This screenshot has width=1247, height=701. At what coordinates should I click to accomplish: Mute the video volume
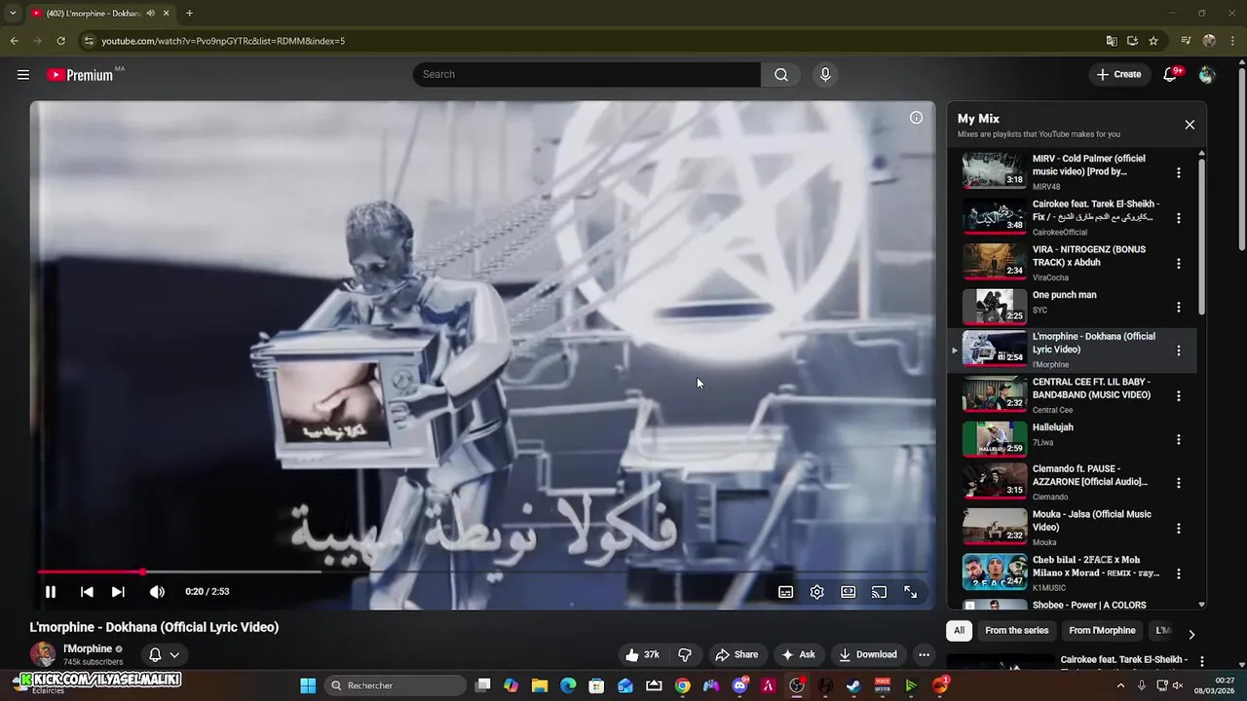tap(157, 592)
